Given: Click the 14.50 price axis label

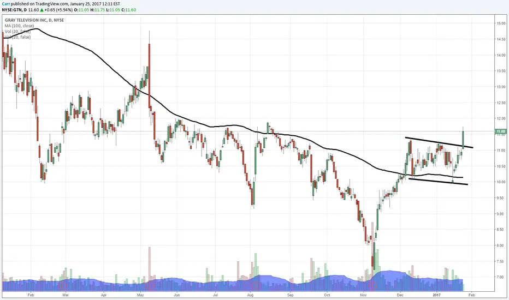Looking at the screenshot, I should click(501, 39).
